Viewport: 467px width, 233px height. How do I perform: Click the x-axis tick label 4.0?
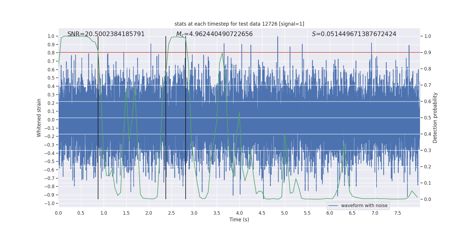tap(239, 213)
